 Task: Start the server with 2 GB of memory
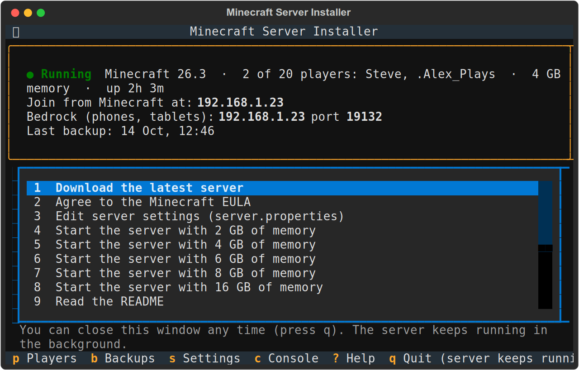(x=282, y=230)
